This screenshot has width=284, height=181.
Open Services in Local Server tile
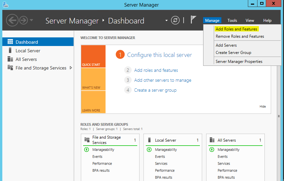[x=161, y=163]
